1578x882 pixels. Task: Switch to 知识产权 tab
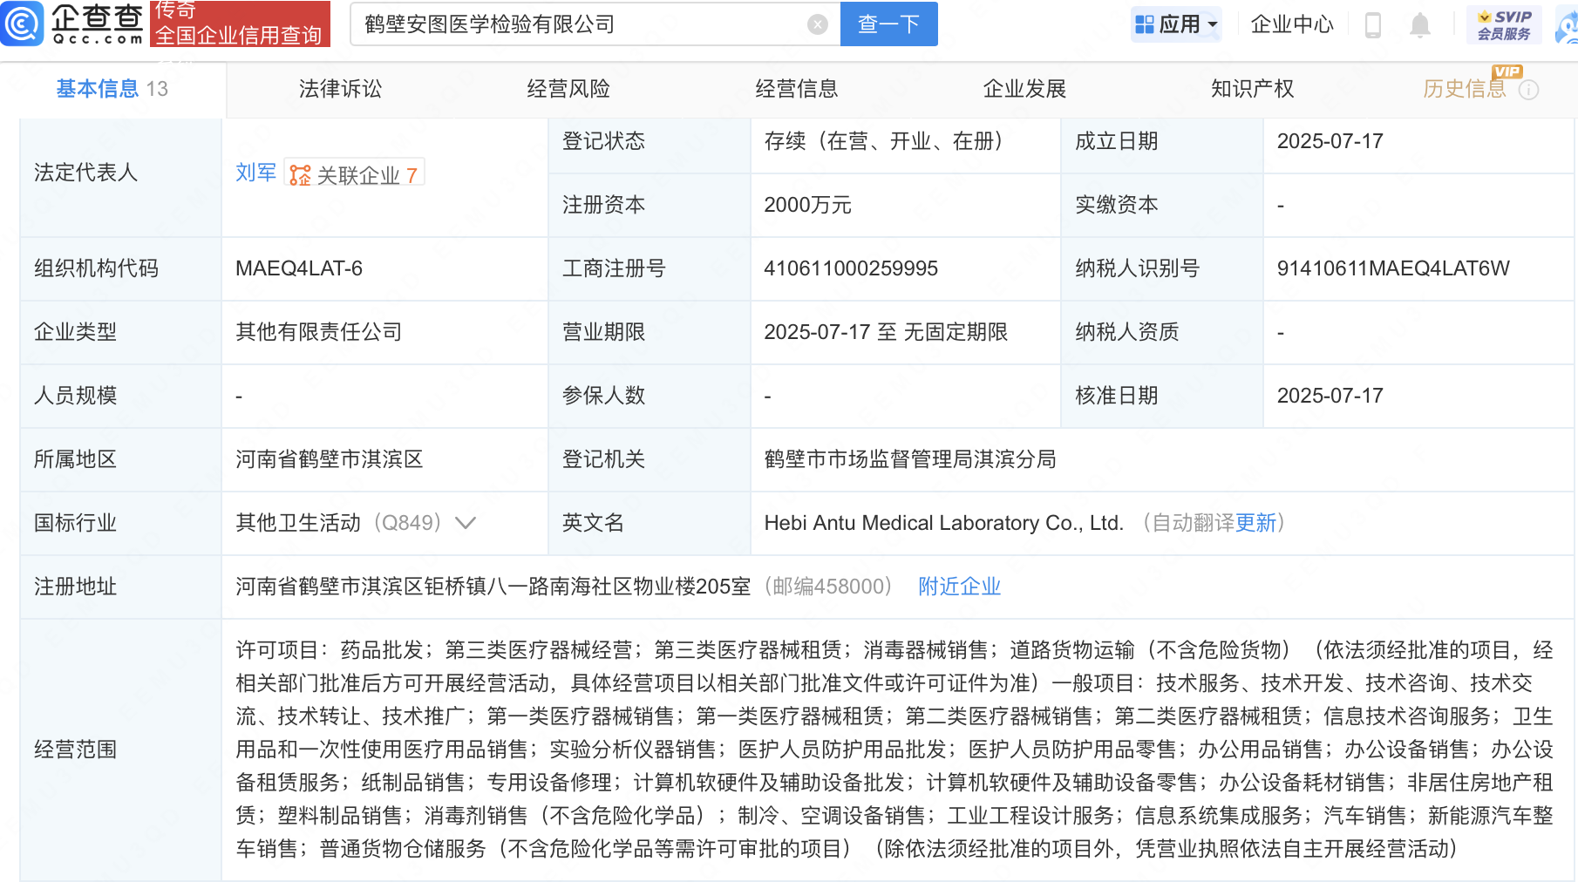click(x=1253, y=89)
